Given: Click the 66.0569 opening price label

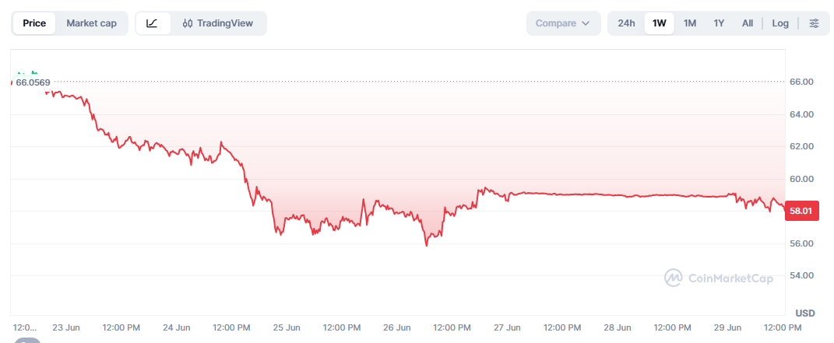Looking at the screenshot, I should (x=33, y=82).
